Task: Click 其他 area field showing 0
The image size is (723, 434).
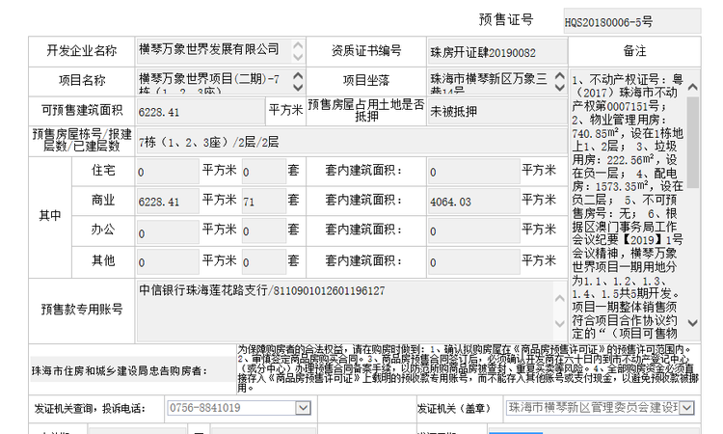Action: tap(168, 261)
